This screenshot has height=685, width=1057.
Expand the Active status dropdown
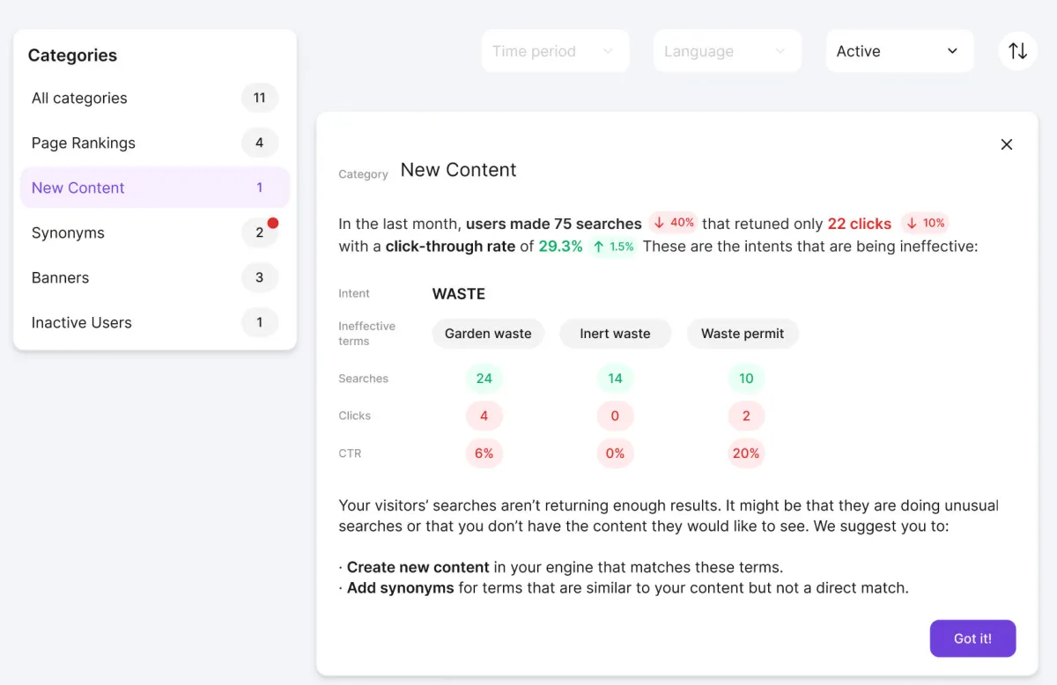point(898,51)
